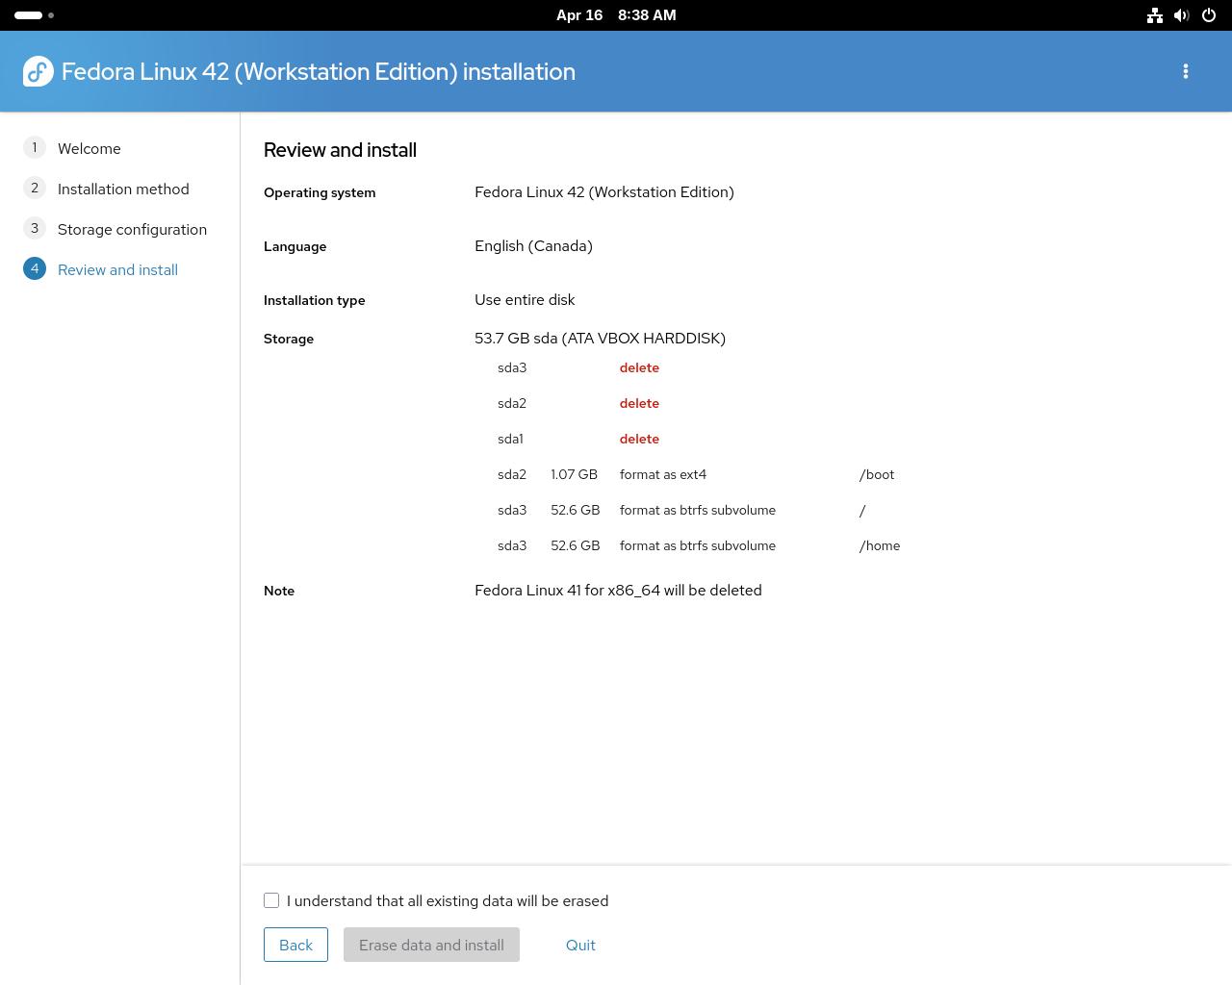1232x985 pixels.
Task: Click the 'Operating system' label
Action: pyautogui.click(x=320, y=192)
